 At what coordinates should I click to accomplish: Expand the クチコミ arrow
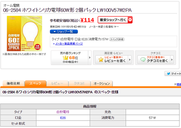172,59
